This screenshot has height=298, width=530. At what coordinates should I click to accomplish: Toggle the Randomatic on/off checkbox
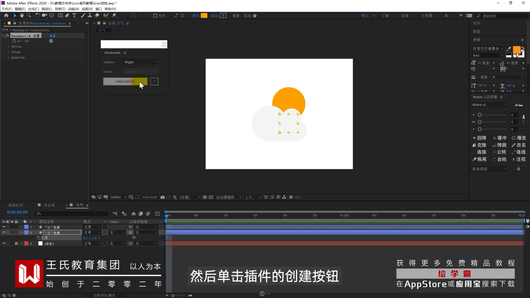51,41
